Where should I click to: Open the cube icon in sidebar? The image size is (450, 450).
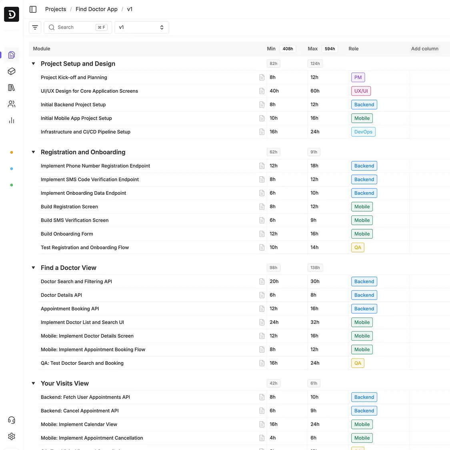click(12, 71)
